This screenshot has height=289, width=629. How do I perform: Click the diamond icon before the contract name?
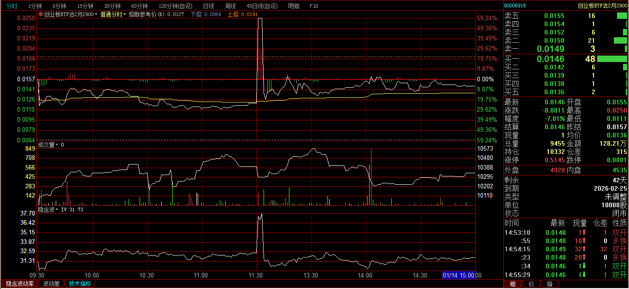coord(41,15)
